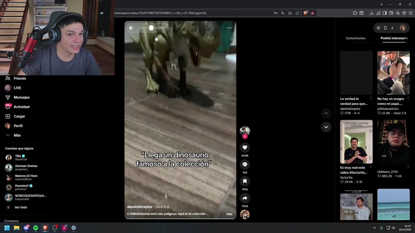Switch to the Podría interesarte tab
The height and width of the screenshot is (233, 415).
point(394,38)
